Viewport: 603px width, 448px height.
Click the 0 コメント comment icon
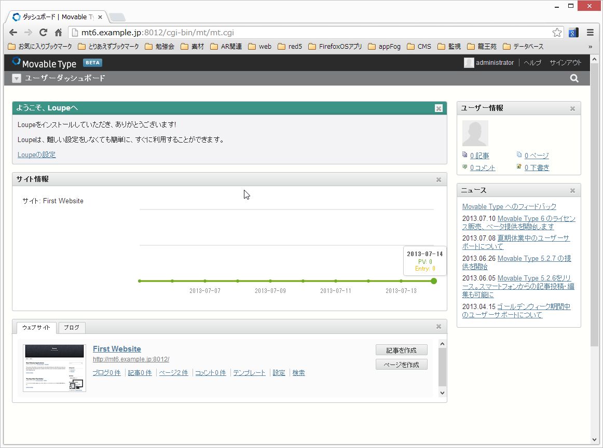pyautogui.click(x=464, y=167)
